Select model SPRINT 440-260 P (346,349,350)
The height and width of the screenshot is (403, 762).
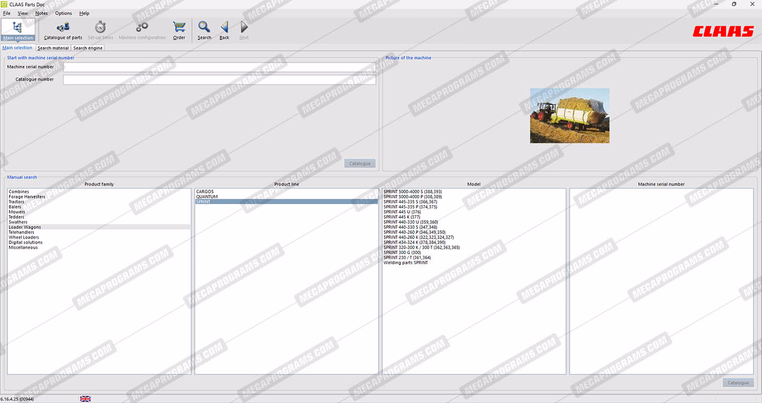coord(474,232)
